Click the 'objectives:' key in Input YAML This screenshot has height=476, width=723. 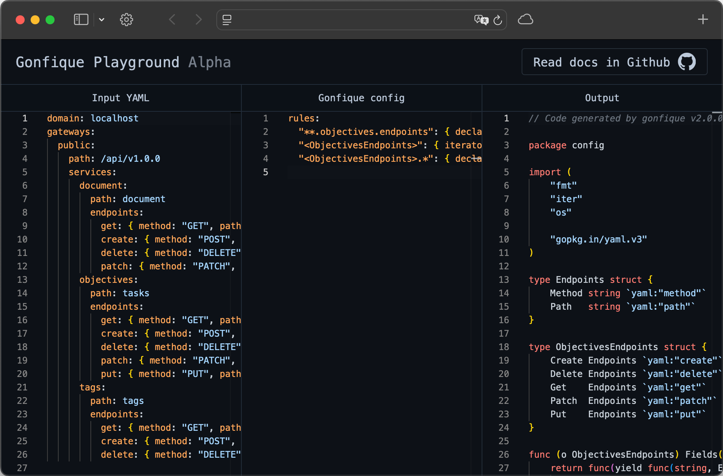[109, 279]
